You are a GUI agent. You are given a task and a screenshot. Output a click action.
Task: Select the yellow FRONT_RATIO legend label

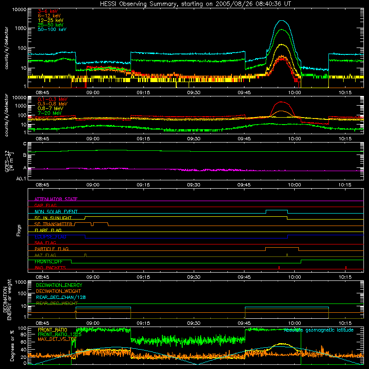[x=53, y=330]
